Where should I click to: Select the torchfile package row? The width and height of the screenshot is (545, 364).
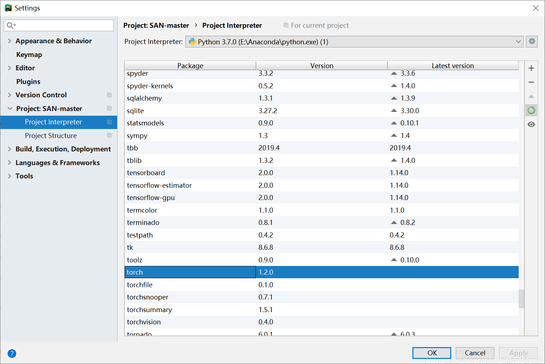pos(322,285)
